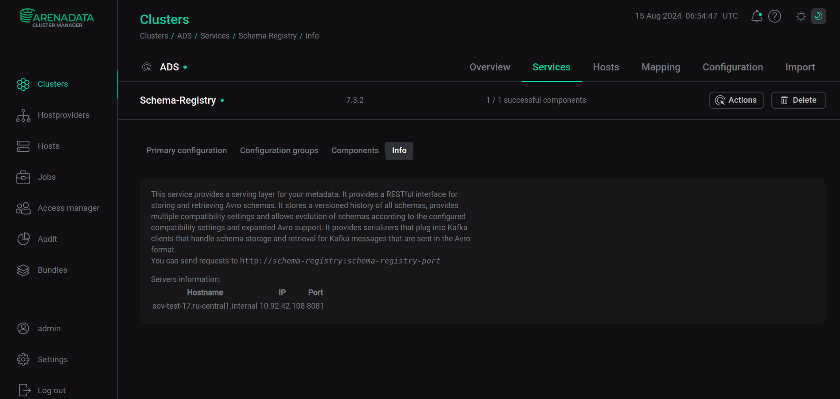Open the Hostproviders sidebar icon
840x399 pixels.
pos(23,115)
